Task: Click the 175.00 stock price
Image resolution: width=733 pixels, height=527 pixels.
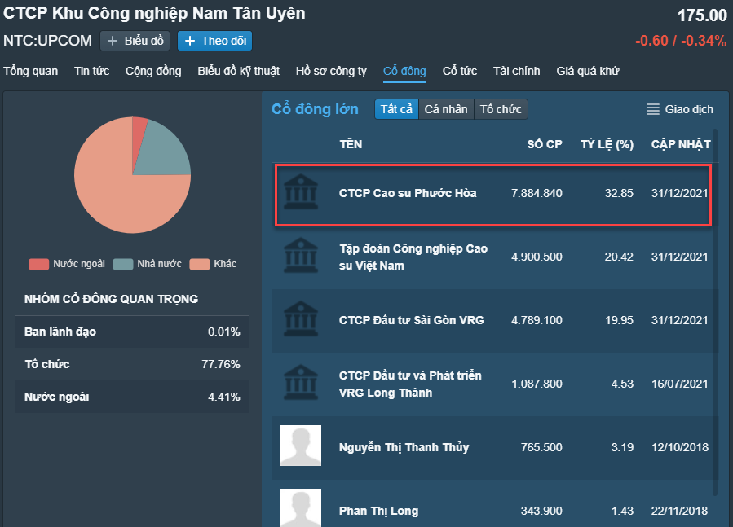Action: (x=702, y=15)
